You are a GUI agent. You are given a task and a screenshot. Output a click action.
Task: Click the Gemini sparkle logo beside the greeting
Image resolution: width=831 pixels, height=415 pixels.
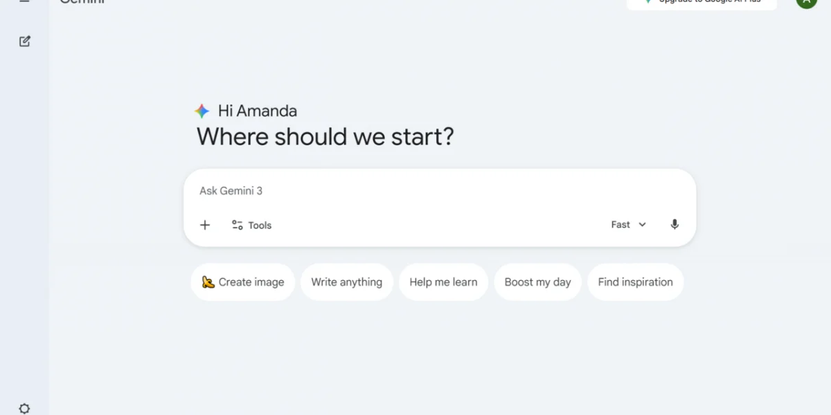click(202, 111)
